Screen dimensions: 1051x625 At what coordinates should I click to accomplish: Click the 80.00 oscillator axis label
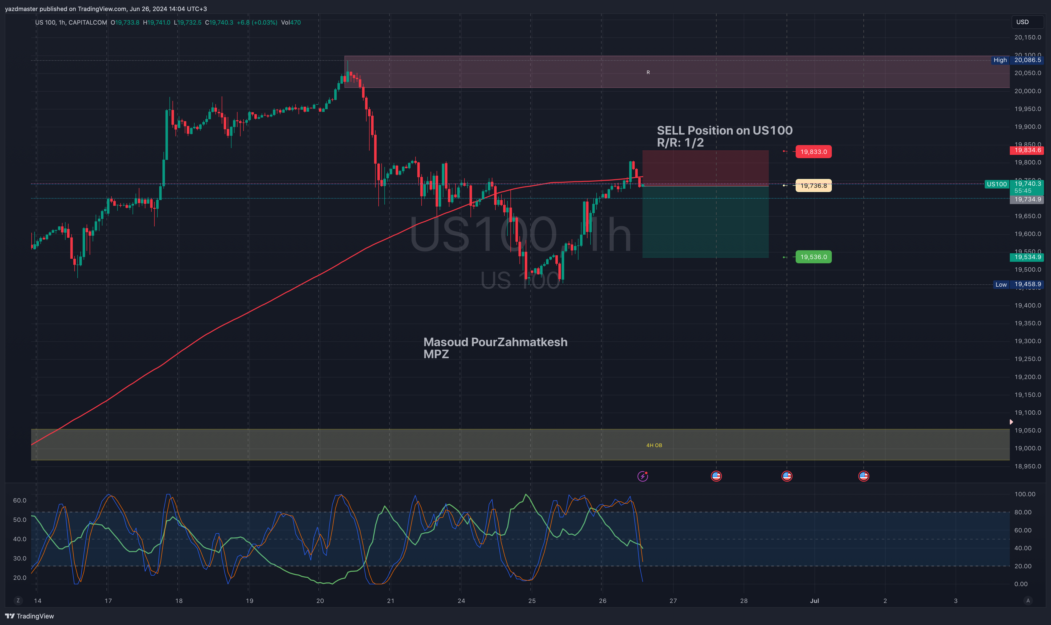click(1023, 512)
